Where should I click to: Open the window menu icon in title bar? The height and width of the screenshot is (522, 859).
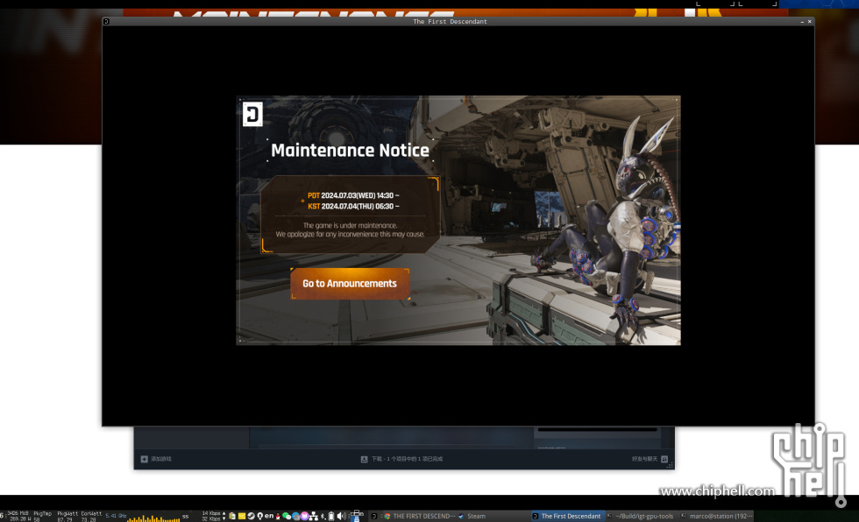coord(106,21)
